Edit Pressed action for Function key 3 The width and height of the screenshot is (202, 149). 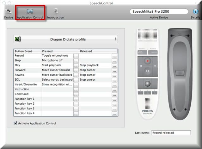click(x=76, y=109)
